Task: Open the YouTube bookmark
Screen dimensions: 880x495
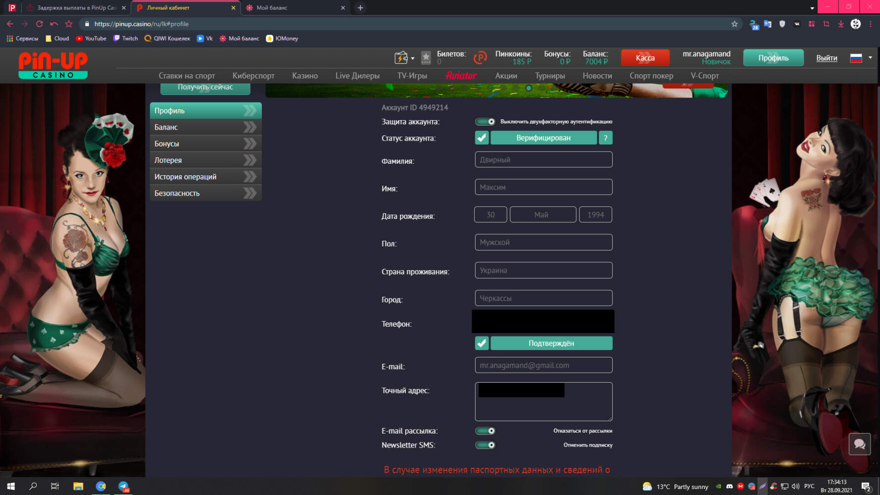Action: (91, 39)
